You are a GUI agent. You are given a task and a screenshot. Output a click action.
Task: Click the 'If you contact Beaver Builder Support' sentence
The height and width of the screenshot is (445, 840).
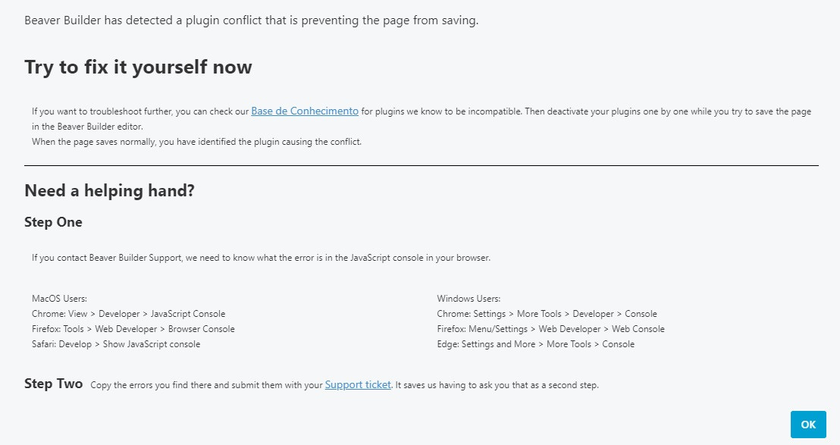coord(261,258)
